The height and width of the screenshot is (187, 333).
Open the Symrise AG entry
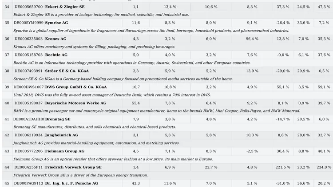click(56, 23)
